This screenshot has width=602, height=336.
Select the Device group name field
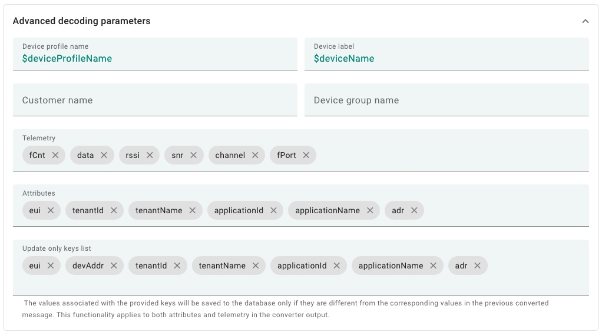tap(446, 100)
